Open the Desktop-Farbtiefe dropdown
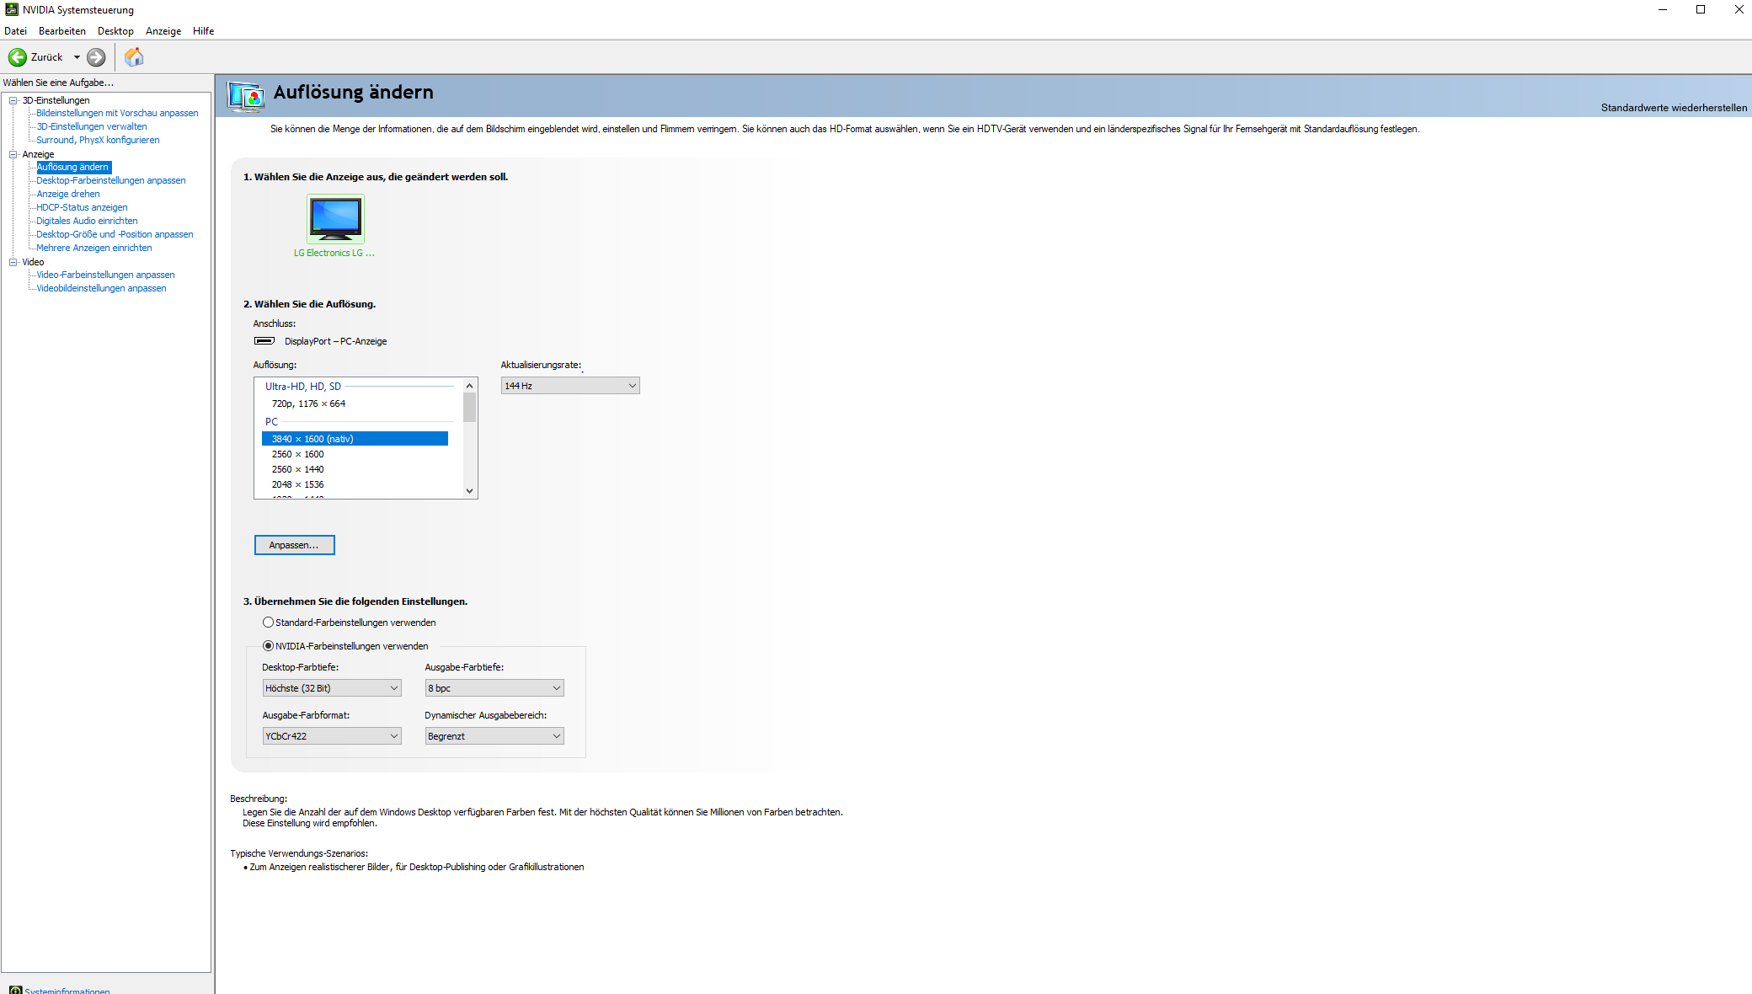 click(x=332, y=688)
